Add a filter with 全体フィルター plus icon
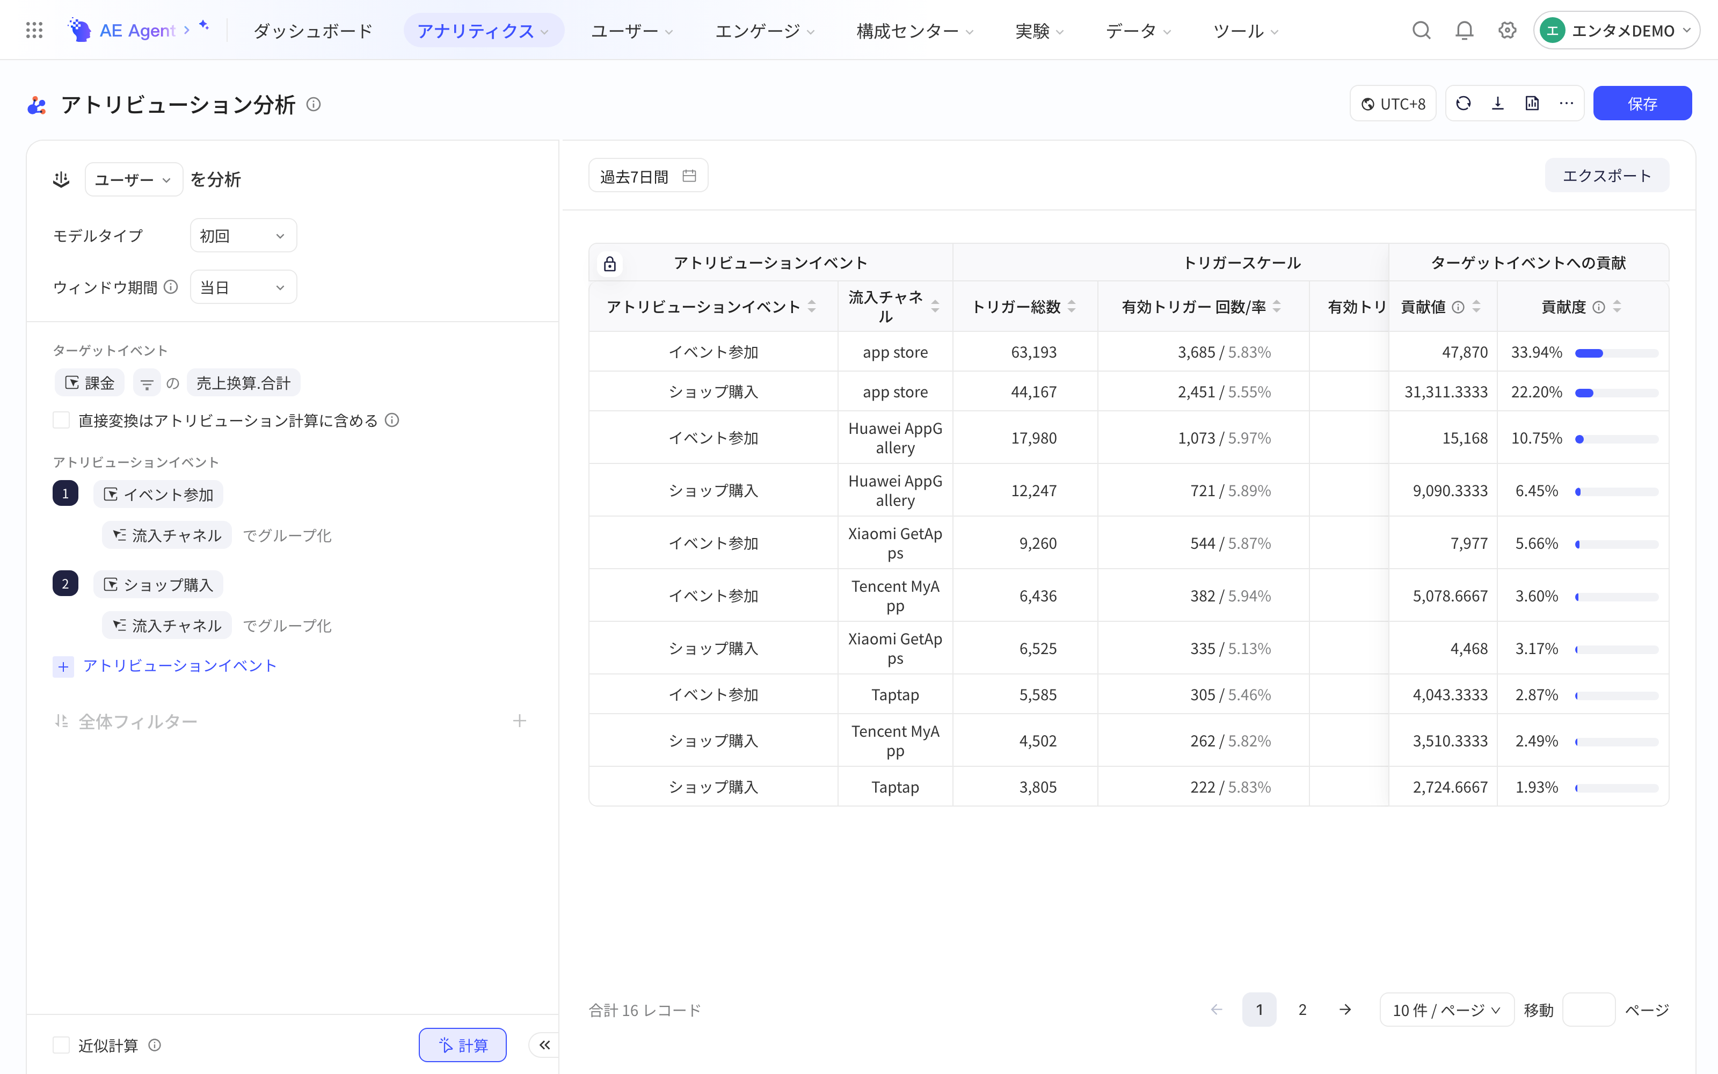The width and height of the screenshot is (1718, 1074). pos(520,721)
